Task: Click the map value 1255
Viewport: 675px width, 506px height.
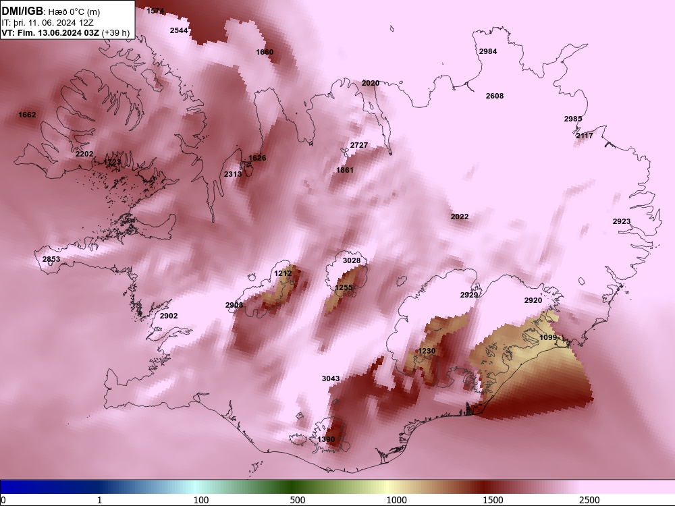Action: 344,287
